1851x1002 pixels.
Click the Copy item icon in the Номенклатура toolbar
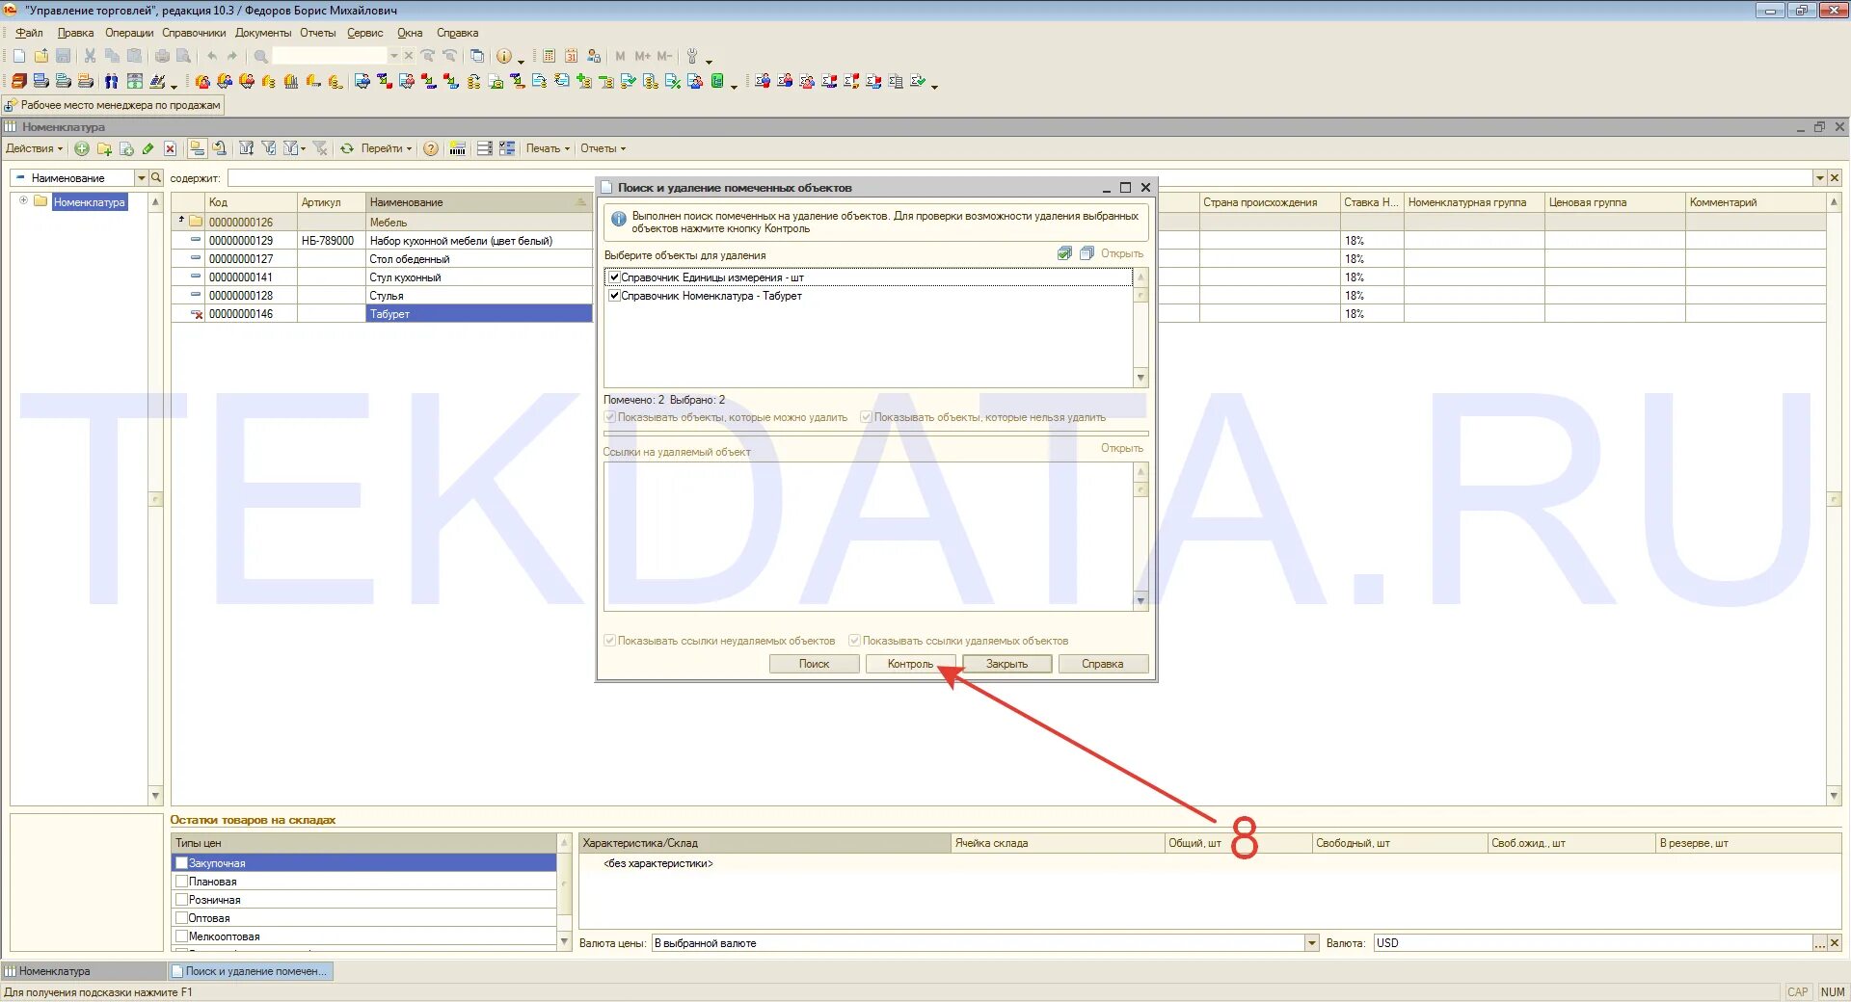click(x=126, y=148)
